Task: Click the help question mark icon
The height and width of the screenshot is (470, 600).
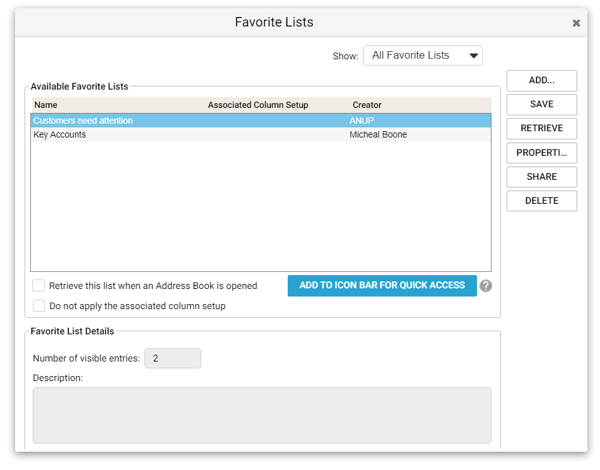Action: [486, 286]
